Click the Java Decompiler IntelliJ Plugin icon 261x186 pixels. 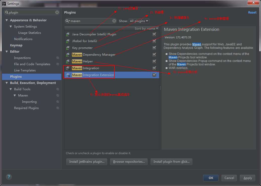pos(68,34)
